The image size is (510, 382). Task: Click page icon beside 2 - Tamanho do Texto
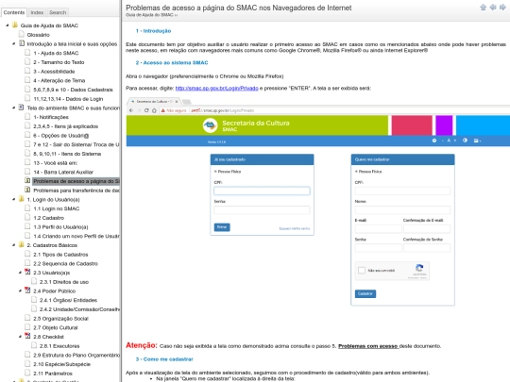click(28, 61)
